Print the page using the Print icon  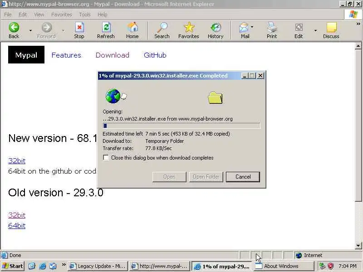tap(272, 27)
